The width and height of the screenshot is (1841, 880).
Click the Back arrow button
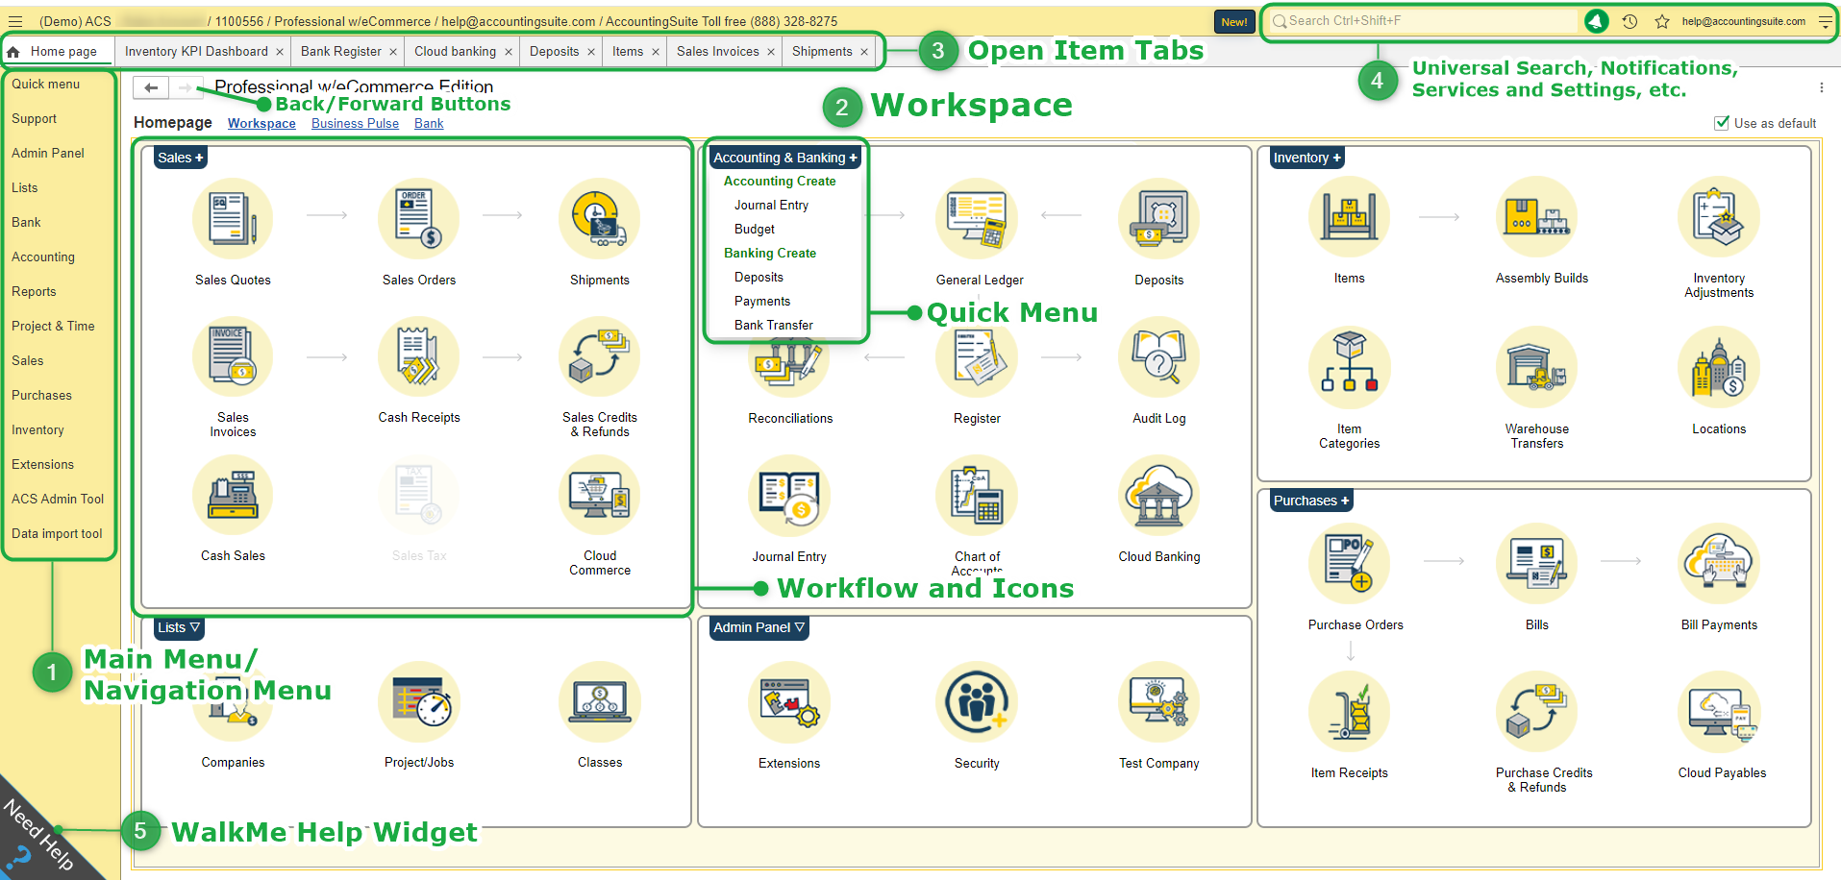click(151, 88)
